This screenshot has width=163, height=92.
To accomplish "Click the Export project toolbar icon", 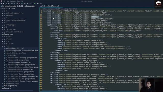I will [9, 4].
